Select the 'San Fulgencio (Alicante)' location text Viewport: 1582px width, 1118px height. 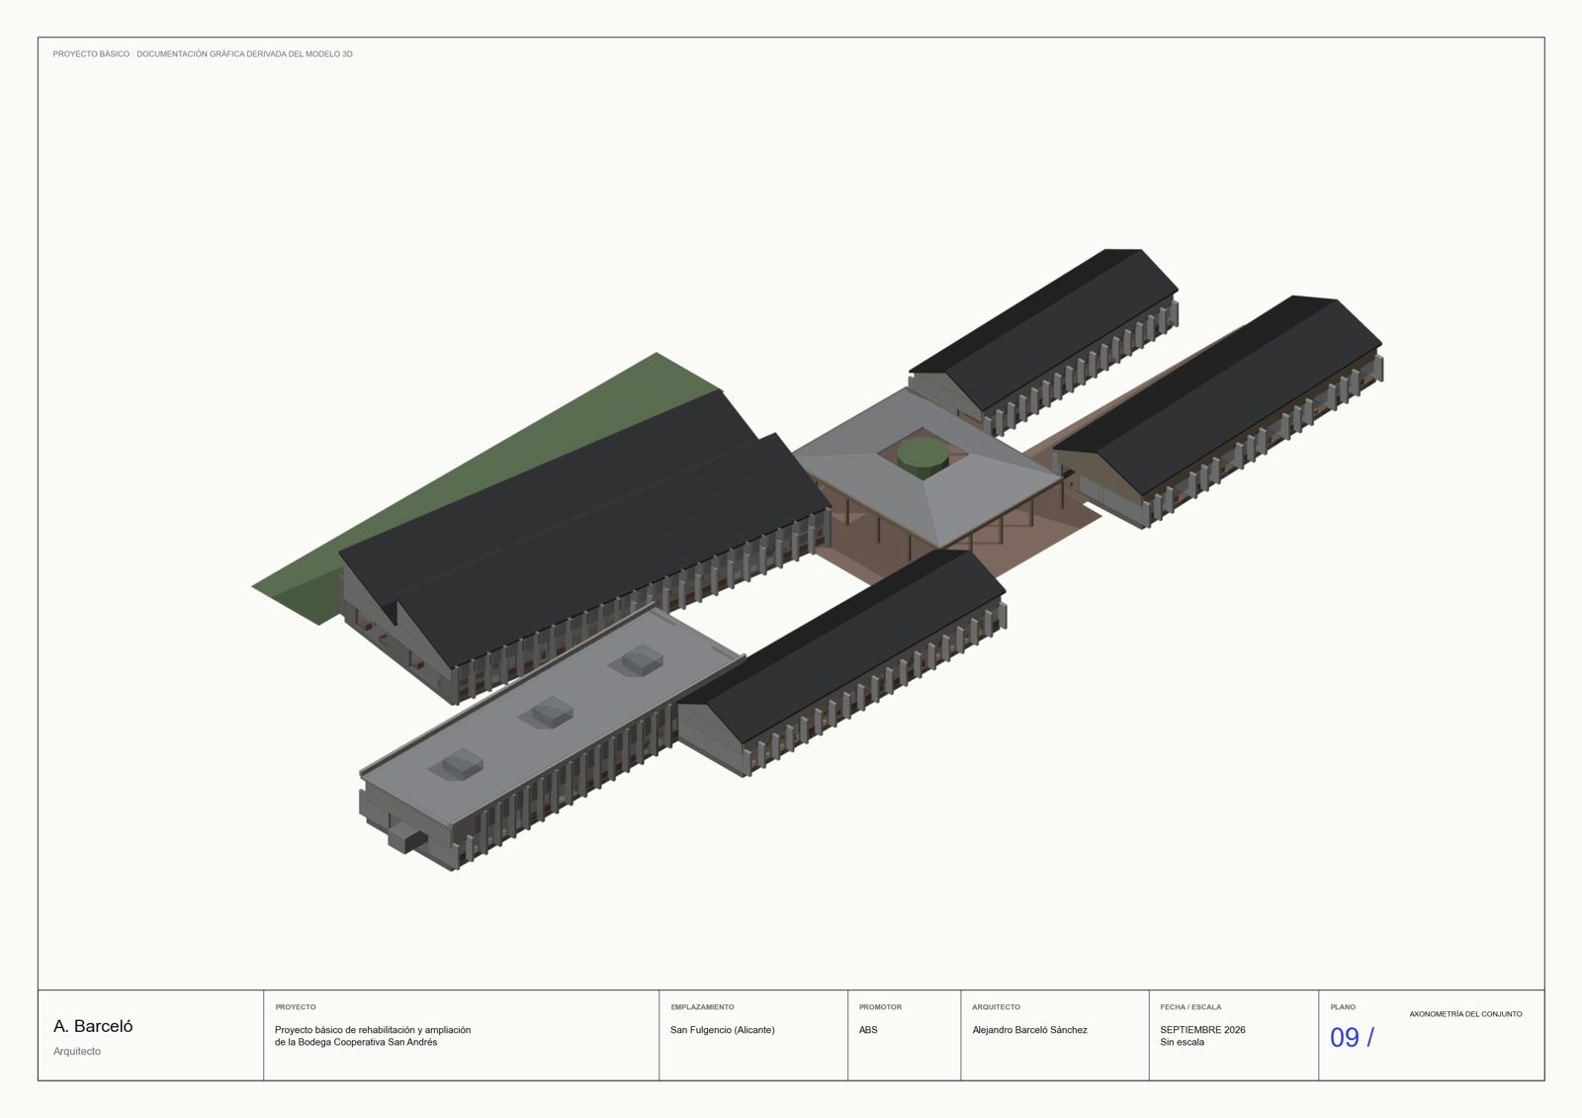723,1030
